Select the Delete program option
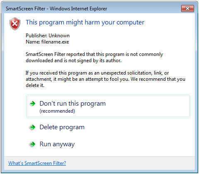The width and height of the screenshot is (199, 174). coord(62,127)
